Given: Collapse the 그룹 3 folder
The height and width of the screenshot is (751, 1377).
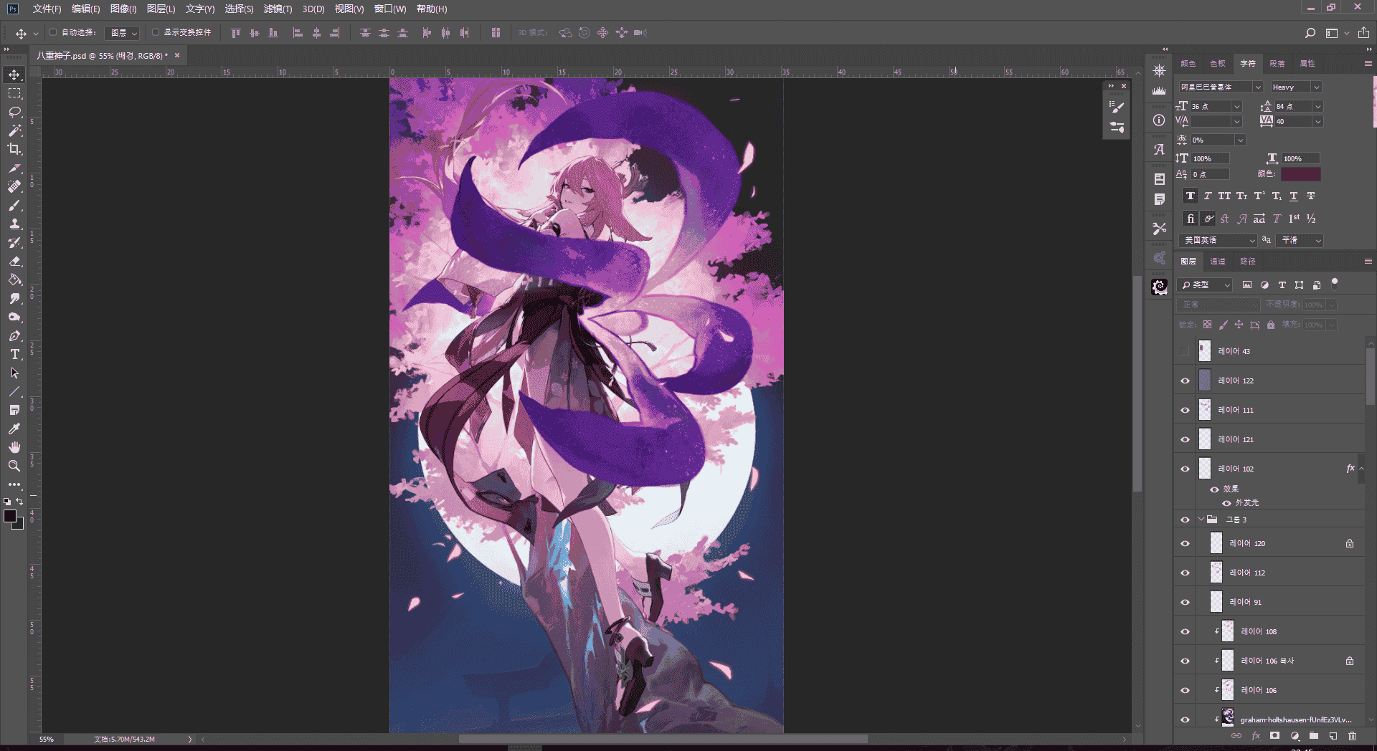Looking at the screenshot, I should tap(1201, 520).
